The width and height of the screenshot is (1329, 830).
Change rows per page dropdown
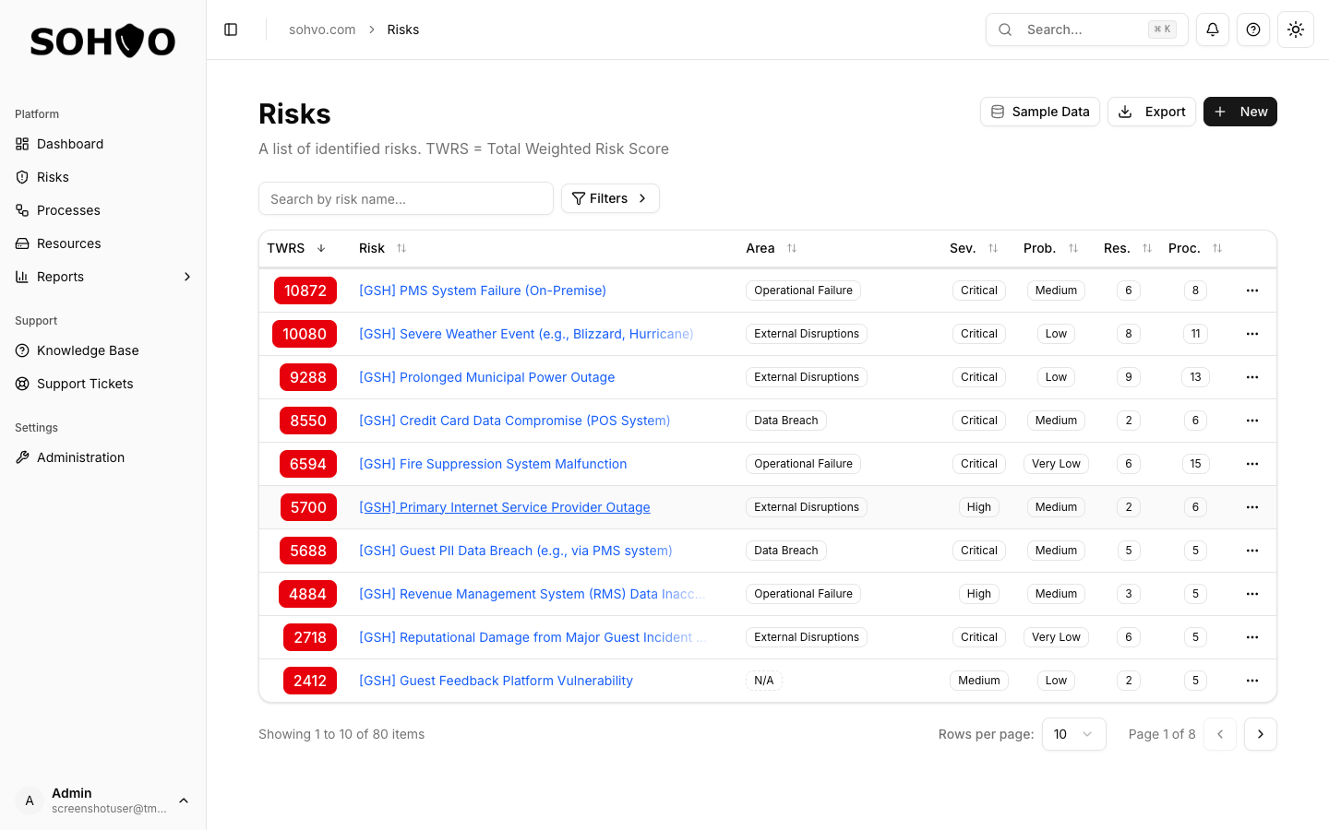1073,734
